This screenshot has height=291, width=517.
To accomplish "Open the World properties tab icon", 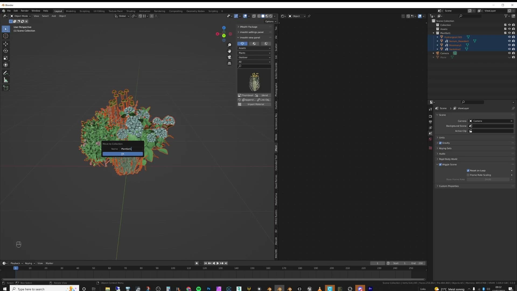I will click(x=430, y=139).
